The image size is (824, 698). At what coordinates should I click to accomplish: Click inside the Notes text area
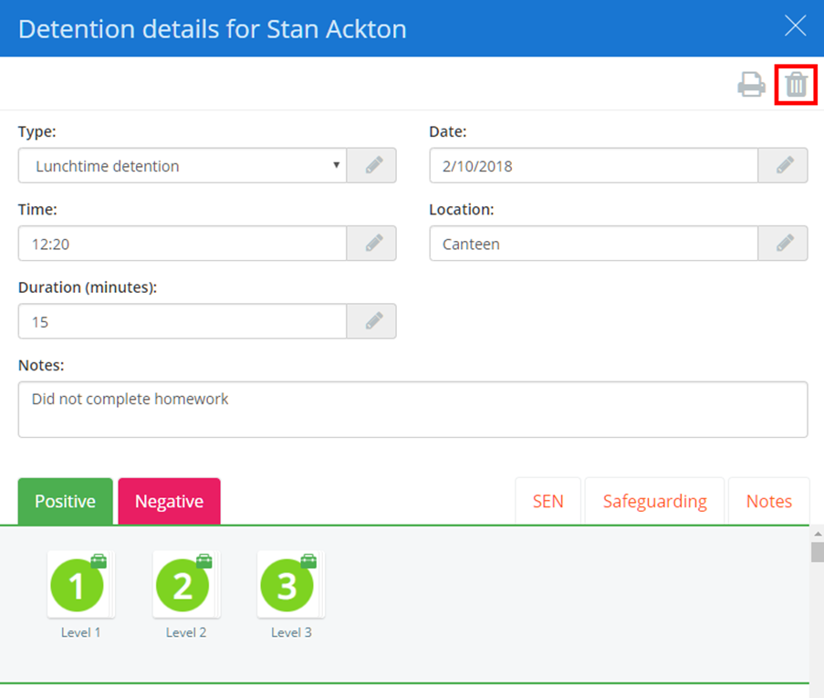click(411, 408)
